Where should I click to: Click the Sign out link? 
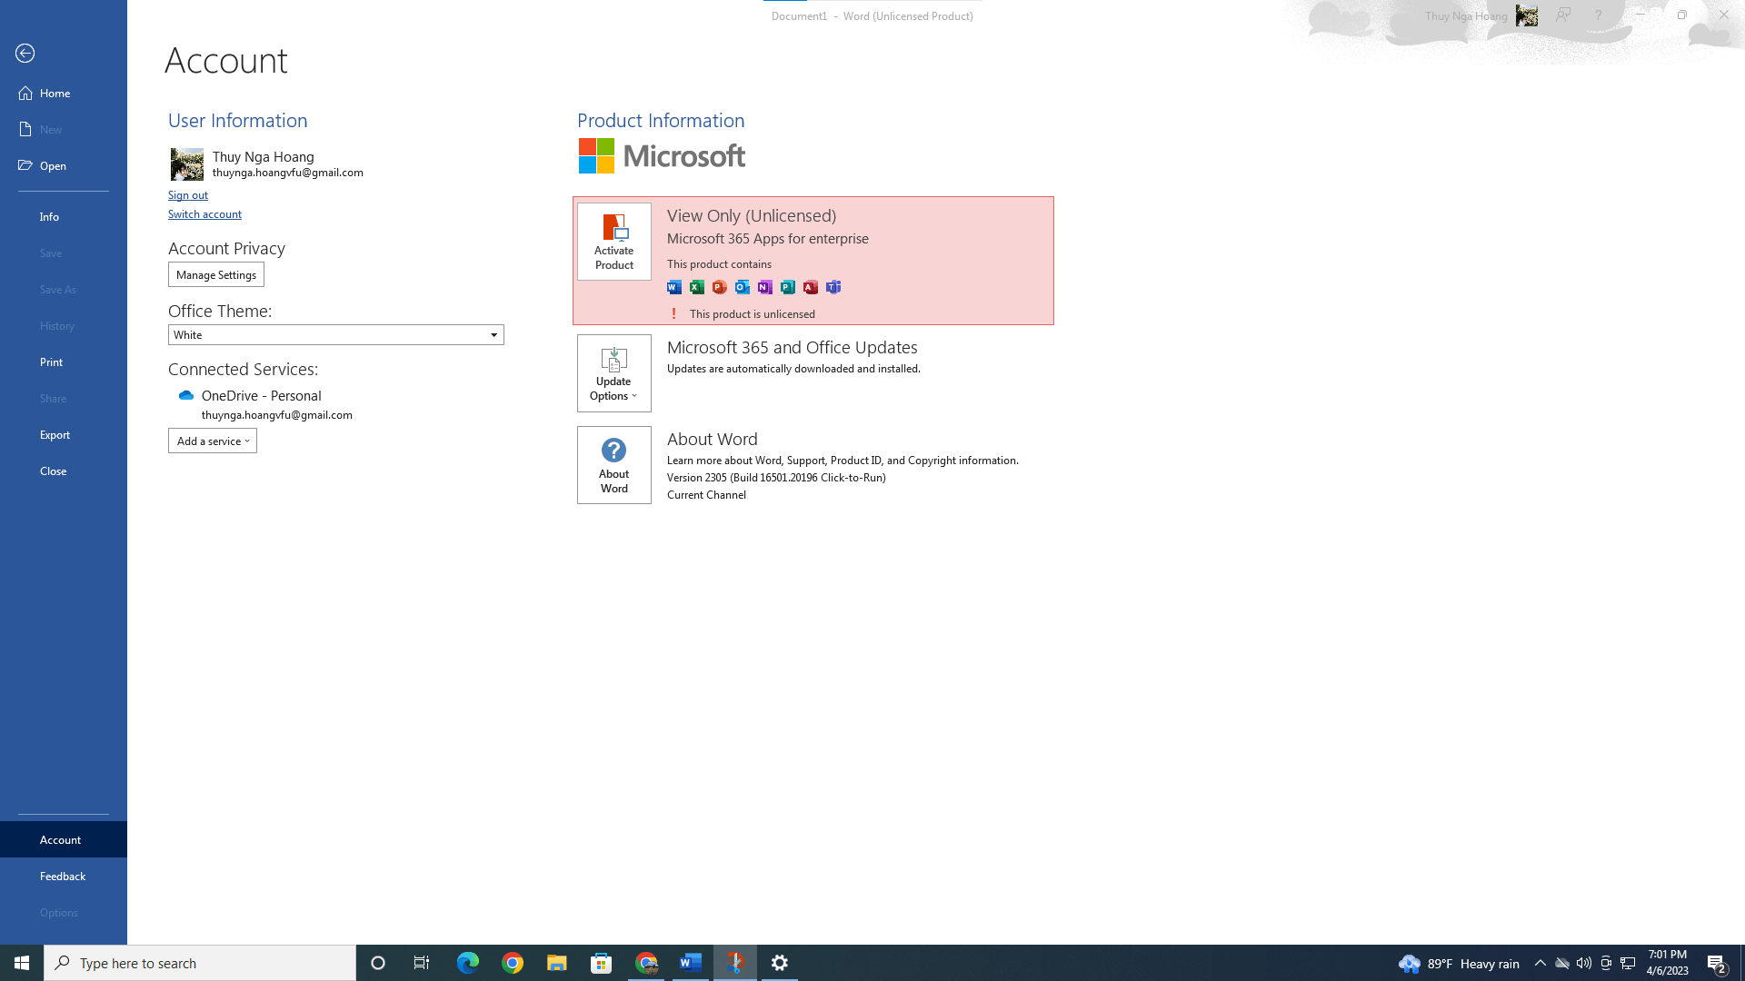click(188, 195)
